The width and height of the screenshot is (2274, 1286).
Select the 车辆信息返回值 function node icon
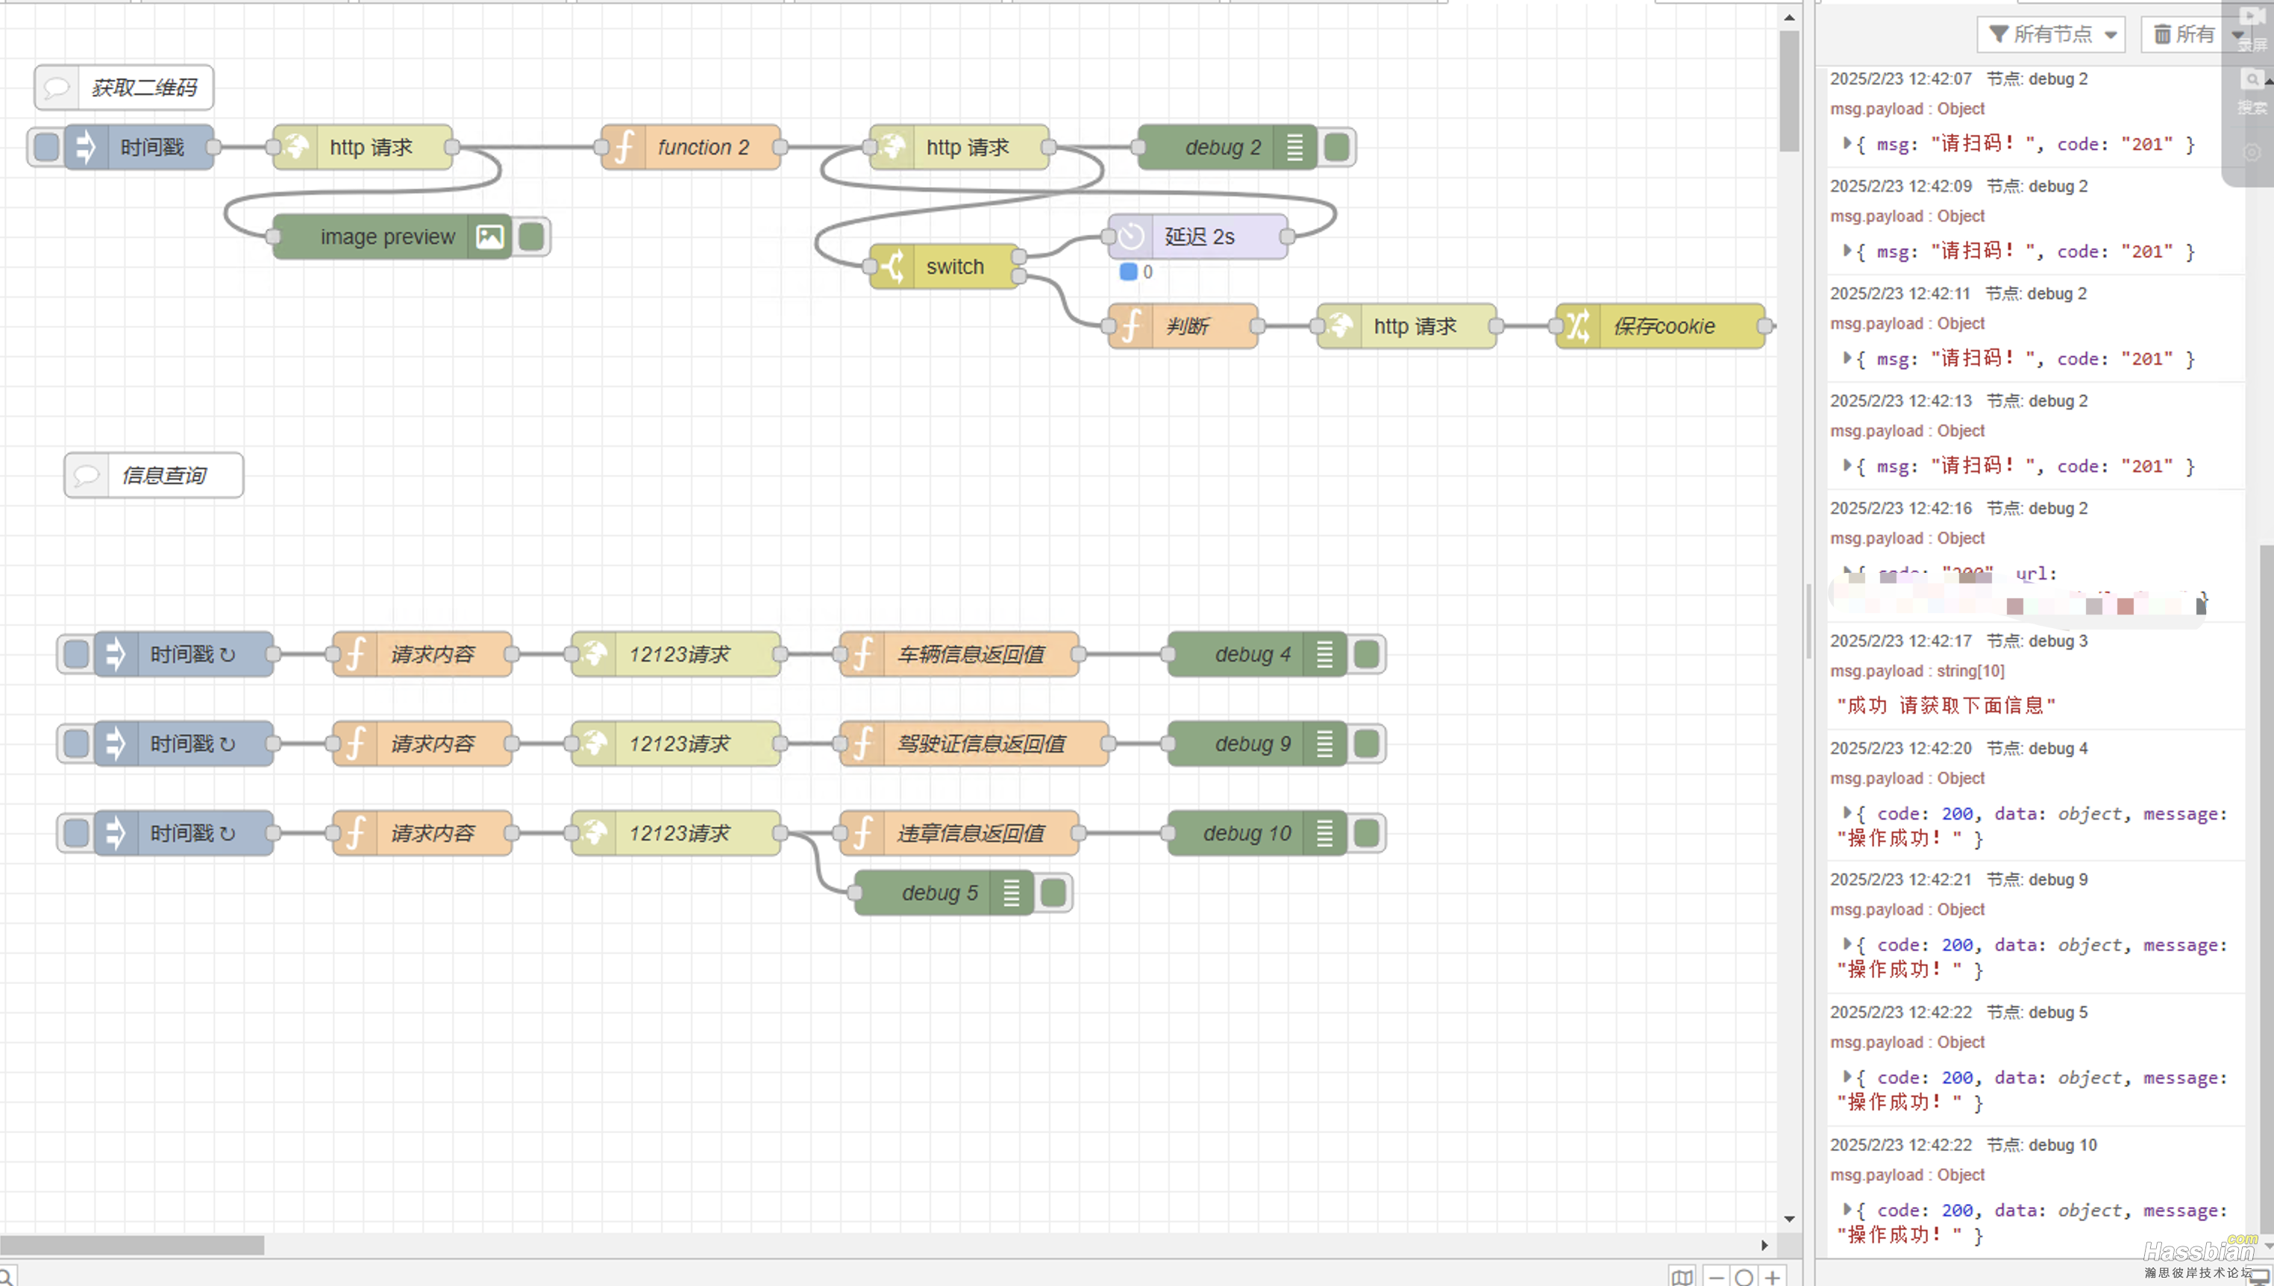862,654
